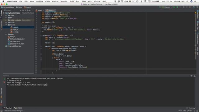This screenshot has width=199, height=112.
Task: Start debugging with the green bug icon
Action: tap(177, 7)
